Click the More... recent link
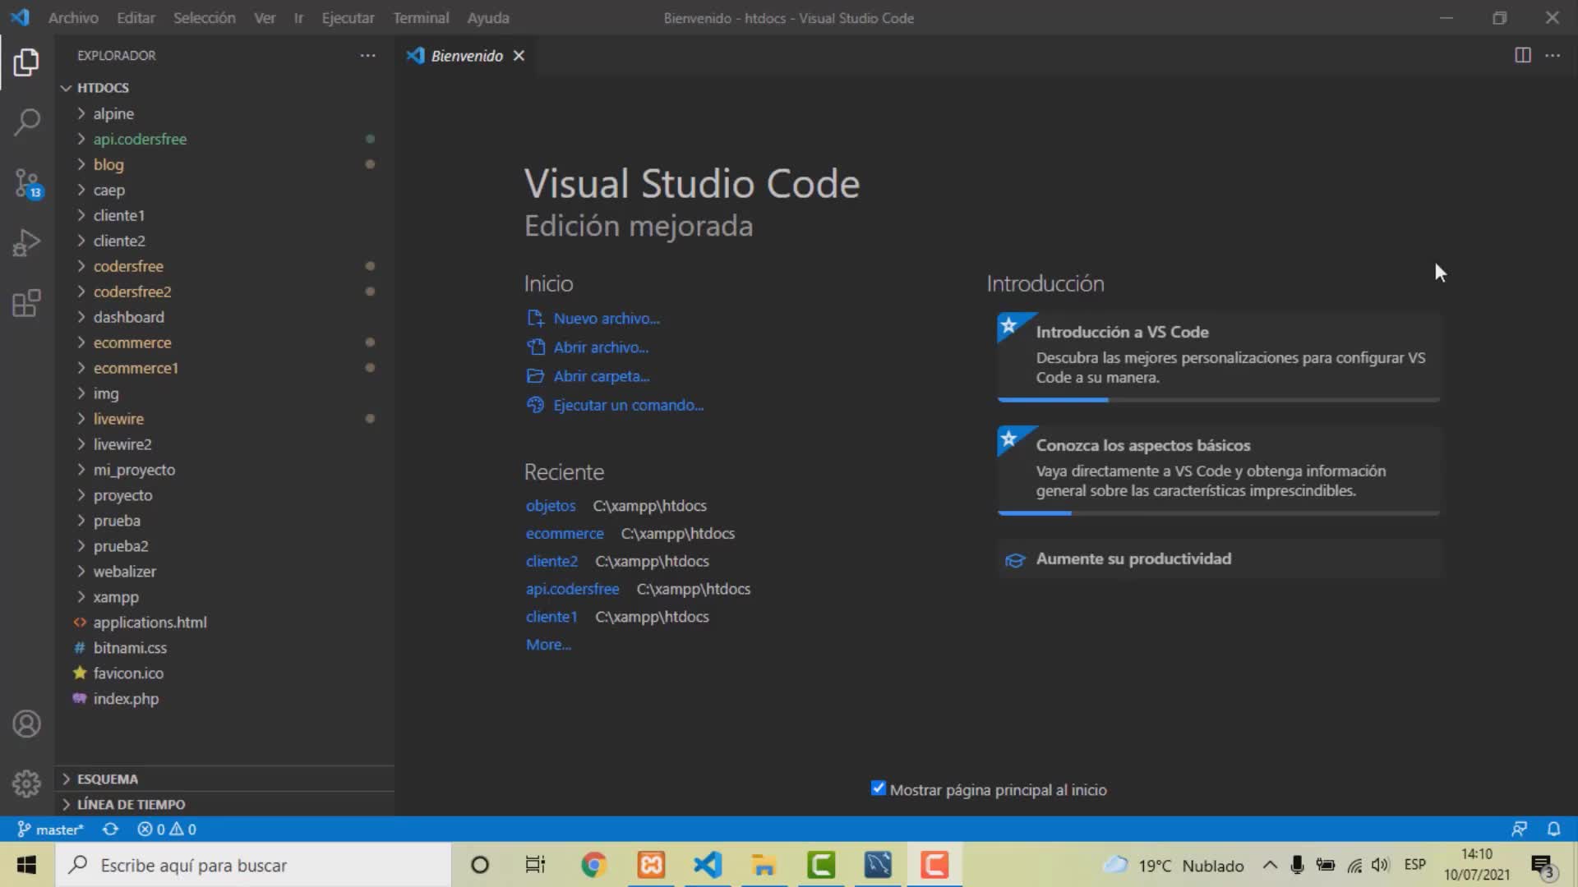The image size is (1578, 887). coord(548,645)
